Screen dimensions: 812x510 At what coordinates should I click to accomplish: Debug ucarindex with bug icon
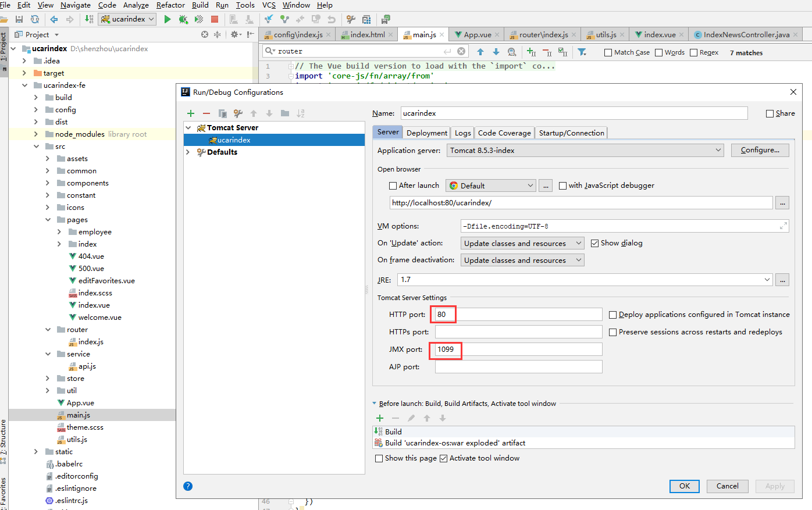pos(183,19)
